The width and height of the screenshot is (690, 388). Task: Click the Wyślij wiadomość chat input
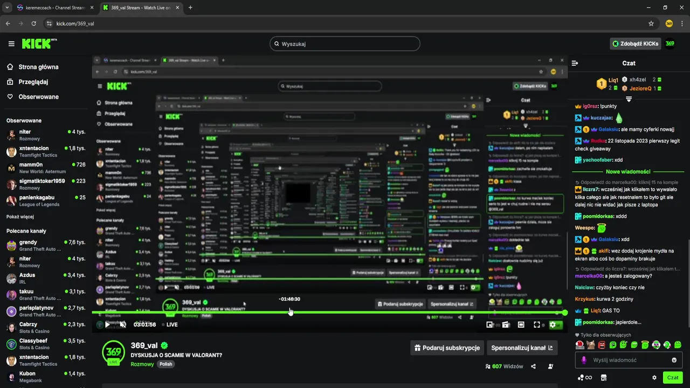[x=629, y=360]
